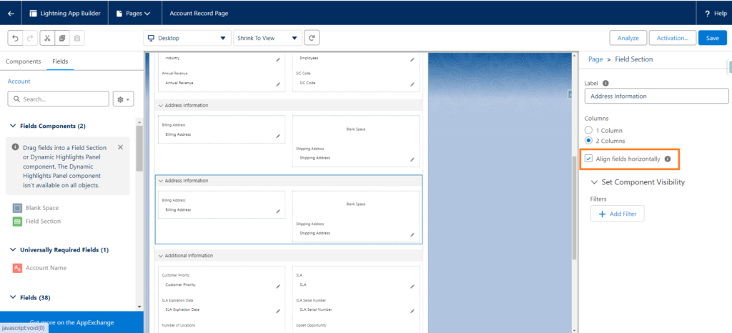Select the Field Section component icon

[x=17, y=221]
